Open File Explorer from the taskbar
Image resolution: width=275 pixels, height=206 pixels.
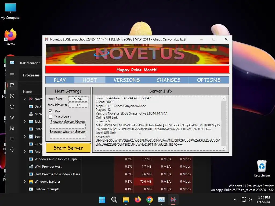pyautogui.click(x=126, y=200)
